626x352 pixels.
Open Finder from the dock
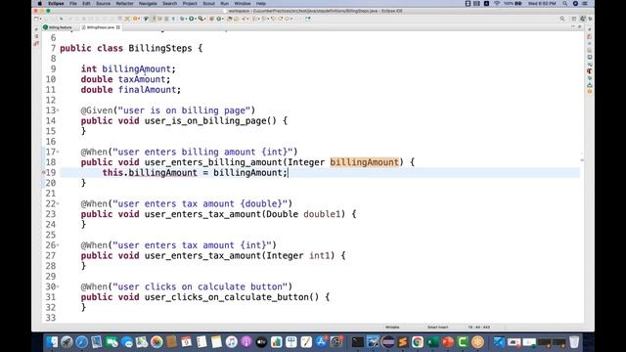pyautogui.click(x=52, y=342)
